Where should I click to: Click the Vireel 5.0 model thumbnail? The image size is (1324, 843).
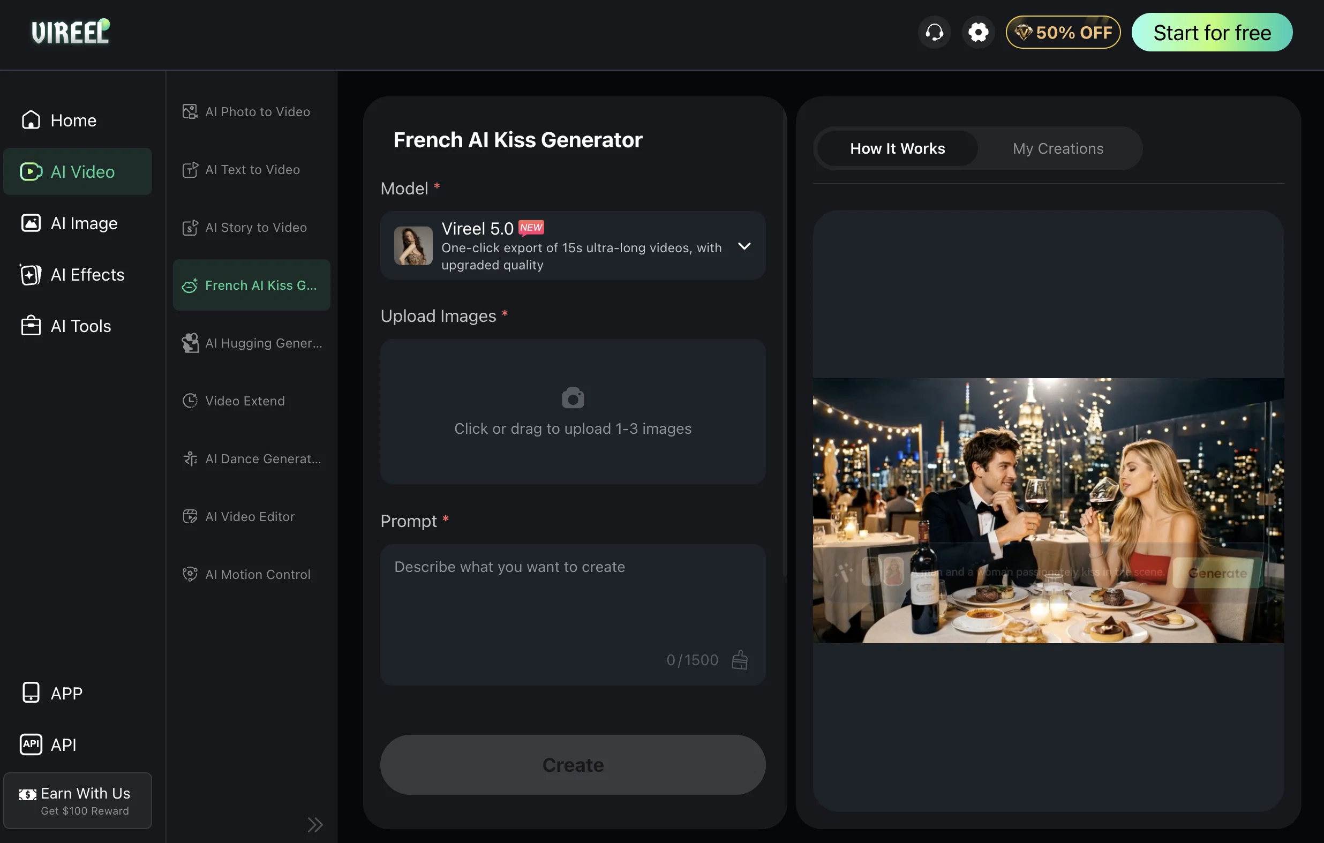point(413,246)
